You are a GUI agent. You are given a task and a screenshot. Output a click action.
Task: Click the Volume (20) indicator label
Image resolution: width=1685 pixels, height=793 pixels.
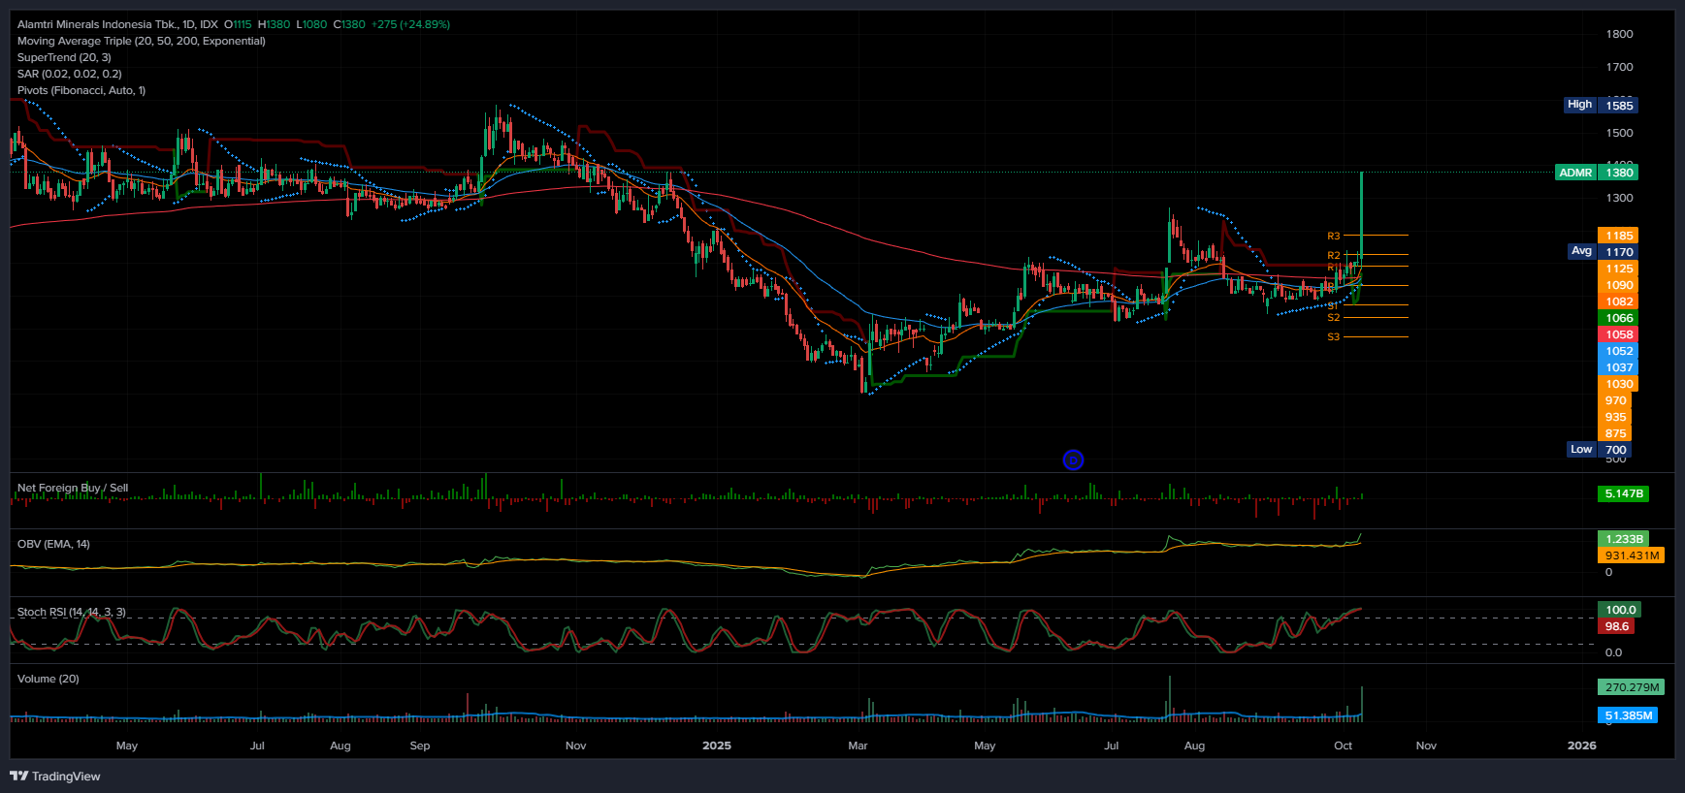[x=49, y=679]
